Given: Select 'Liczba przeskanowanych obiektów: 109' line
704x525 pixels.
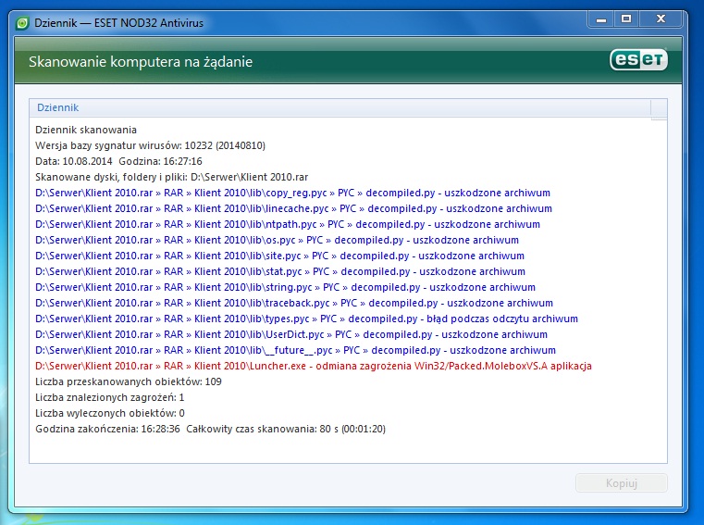Looking at the screenshot, I should 129,381.
